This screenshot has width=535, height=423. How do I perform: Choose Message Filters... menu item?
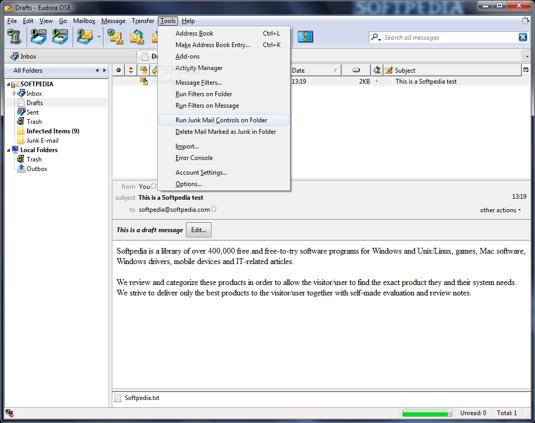point(224,83)
